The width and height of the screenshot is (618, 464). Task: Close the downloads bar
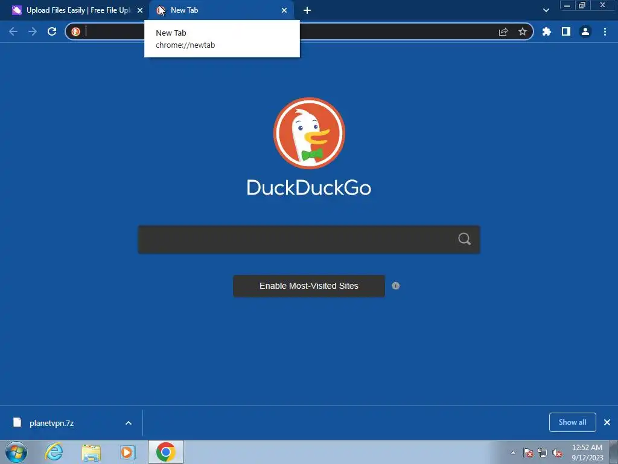tap(607, 422)
